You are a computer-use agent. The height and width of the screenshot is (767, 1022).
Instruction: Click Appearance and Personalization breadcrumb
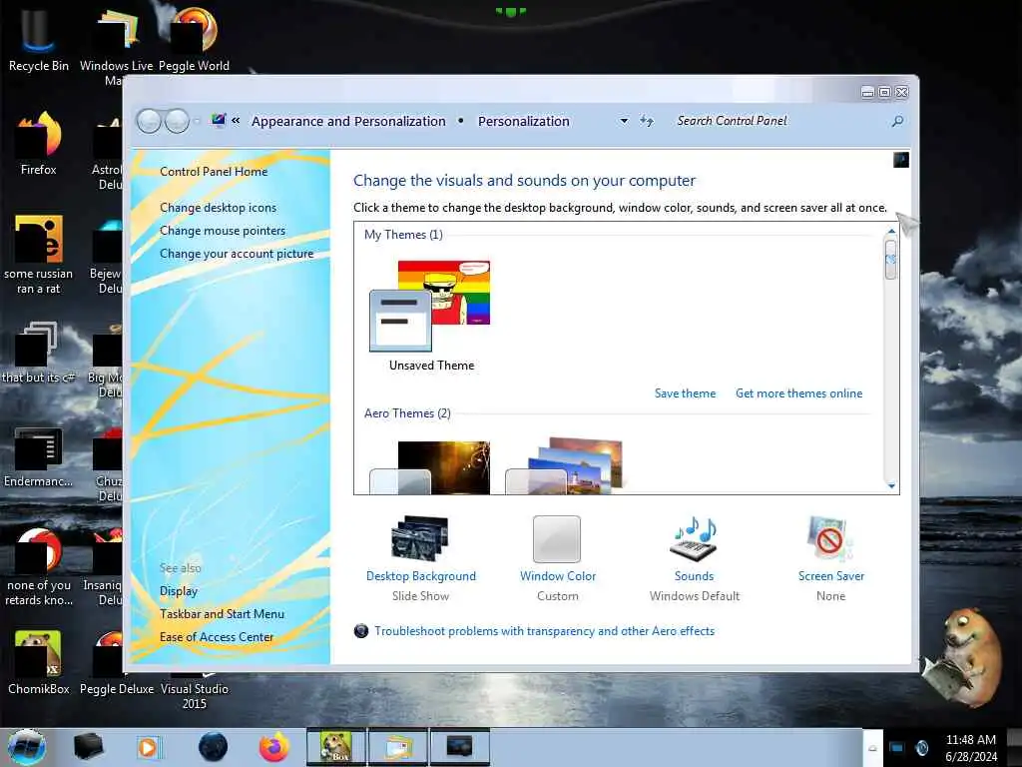[x=348, y=121]
